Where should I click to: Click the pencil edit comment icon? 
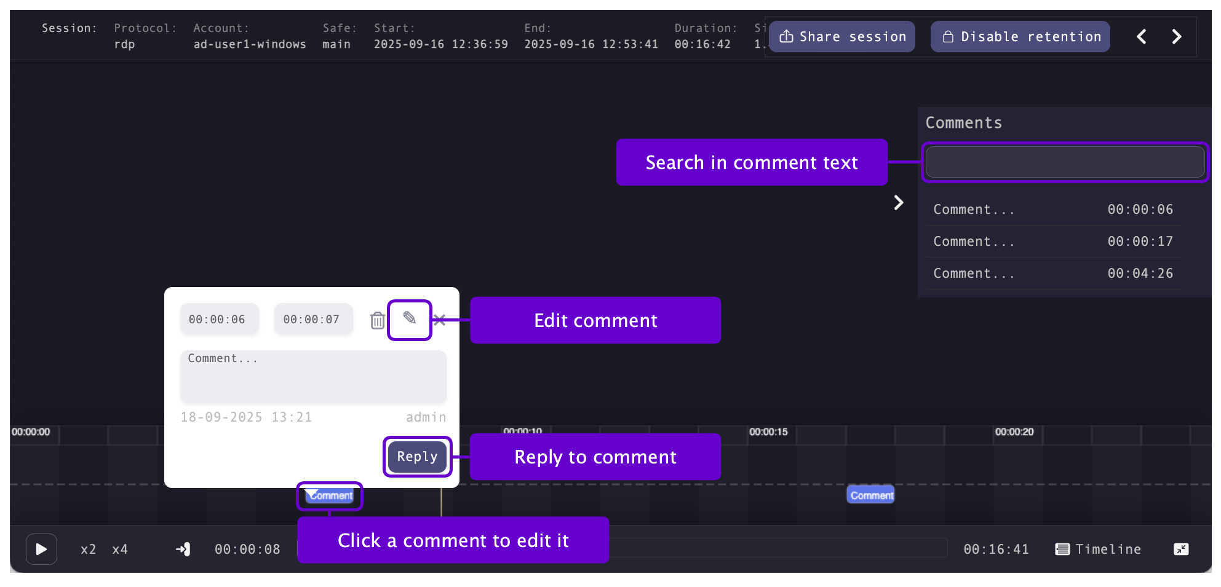410,318
